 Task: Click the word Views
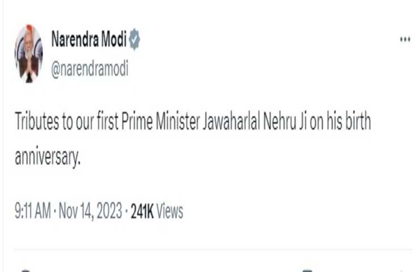[170, 212]
